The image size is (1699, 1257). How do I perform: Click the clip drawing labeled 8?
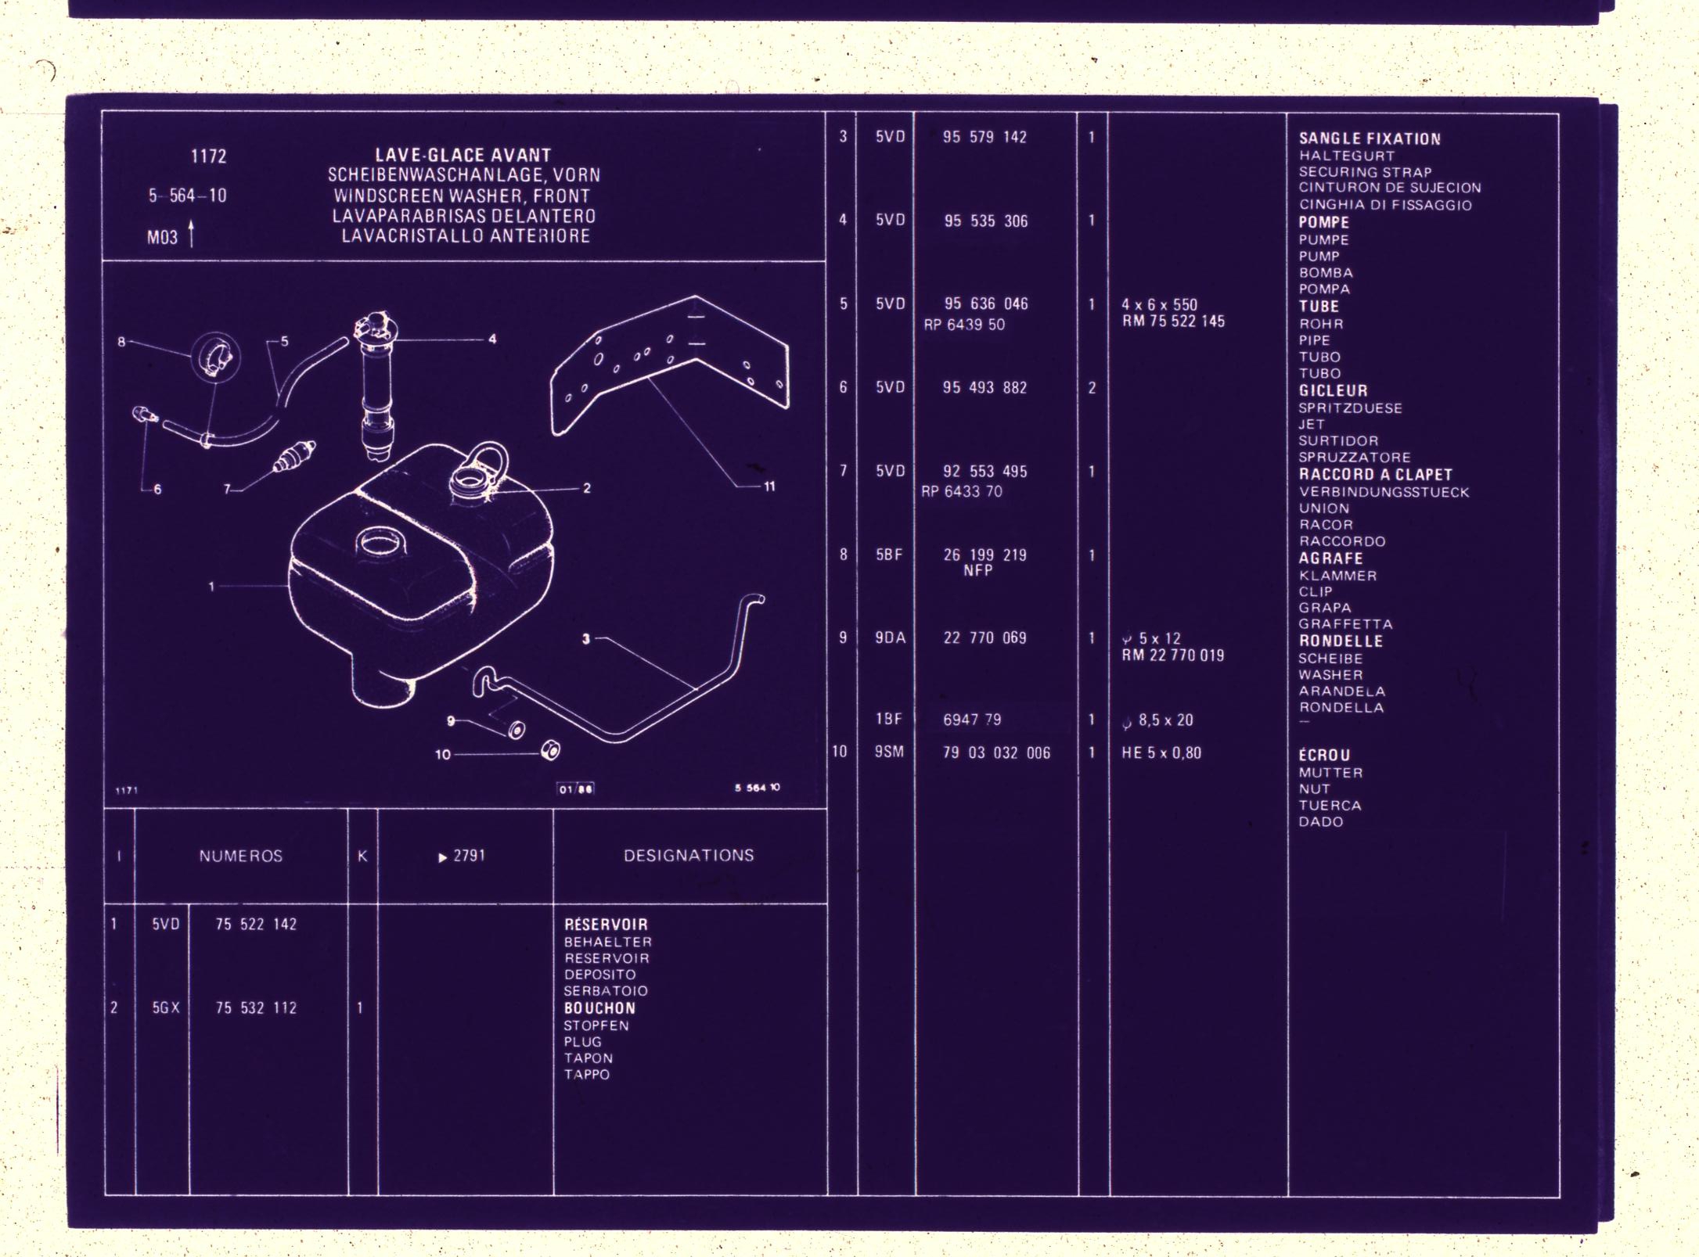215,357
